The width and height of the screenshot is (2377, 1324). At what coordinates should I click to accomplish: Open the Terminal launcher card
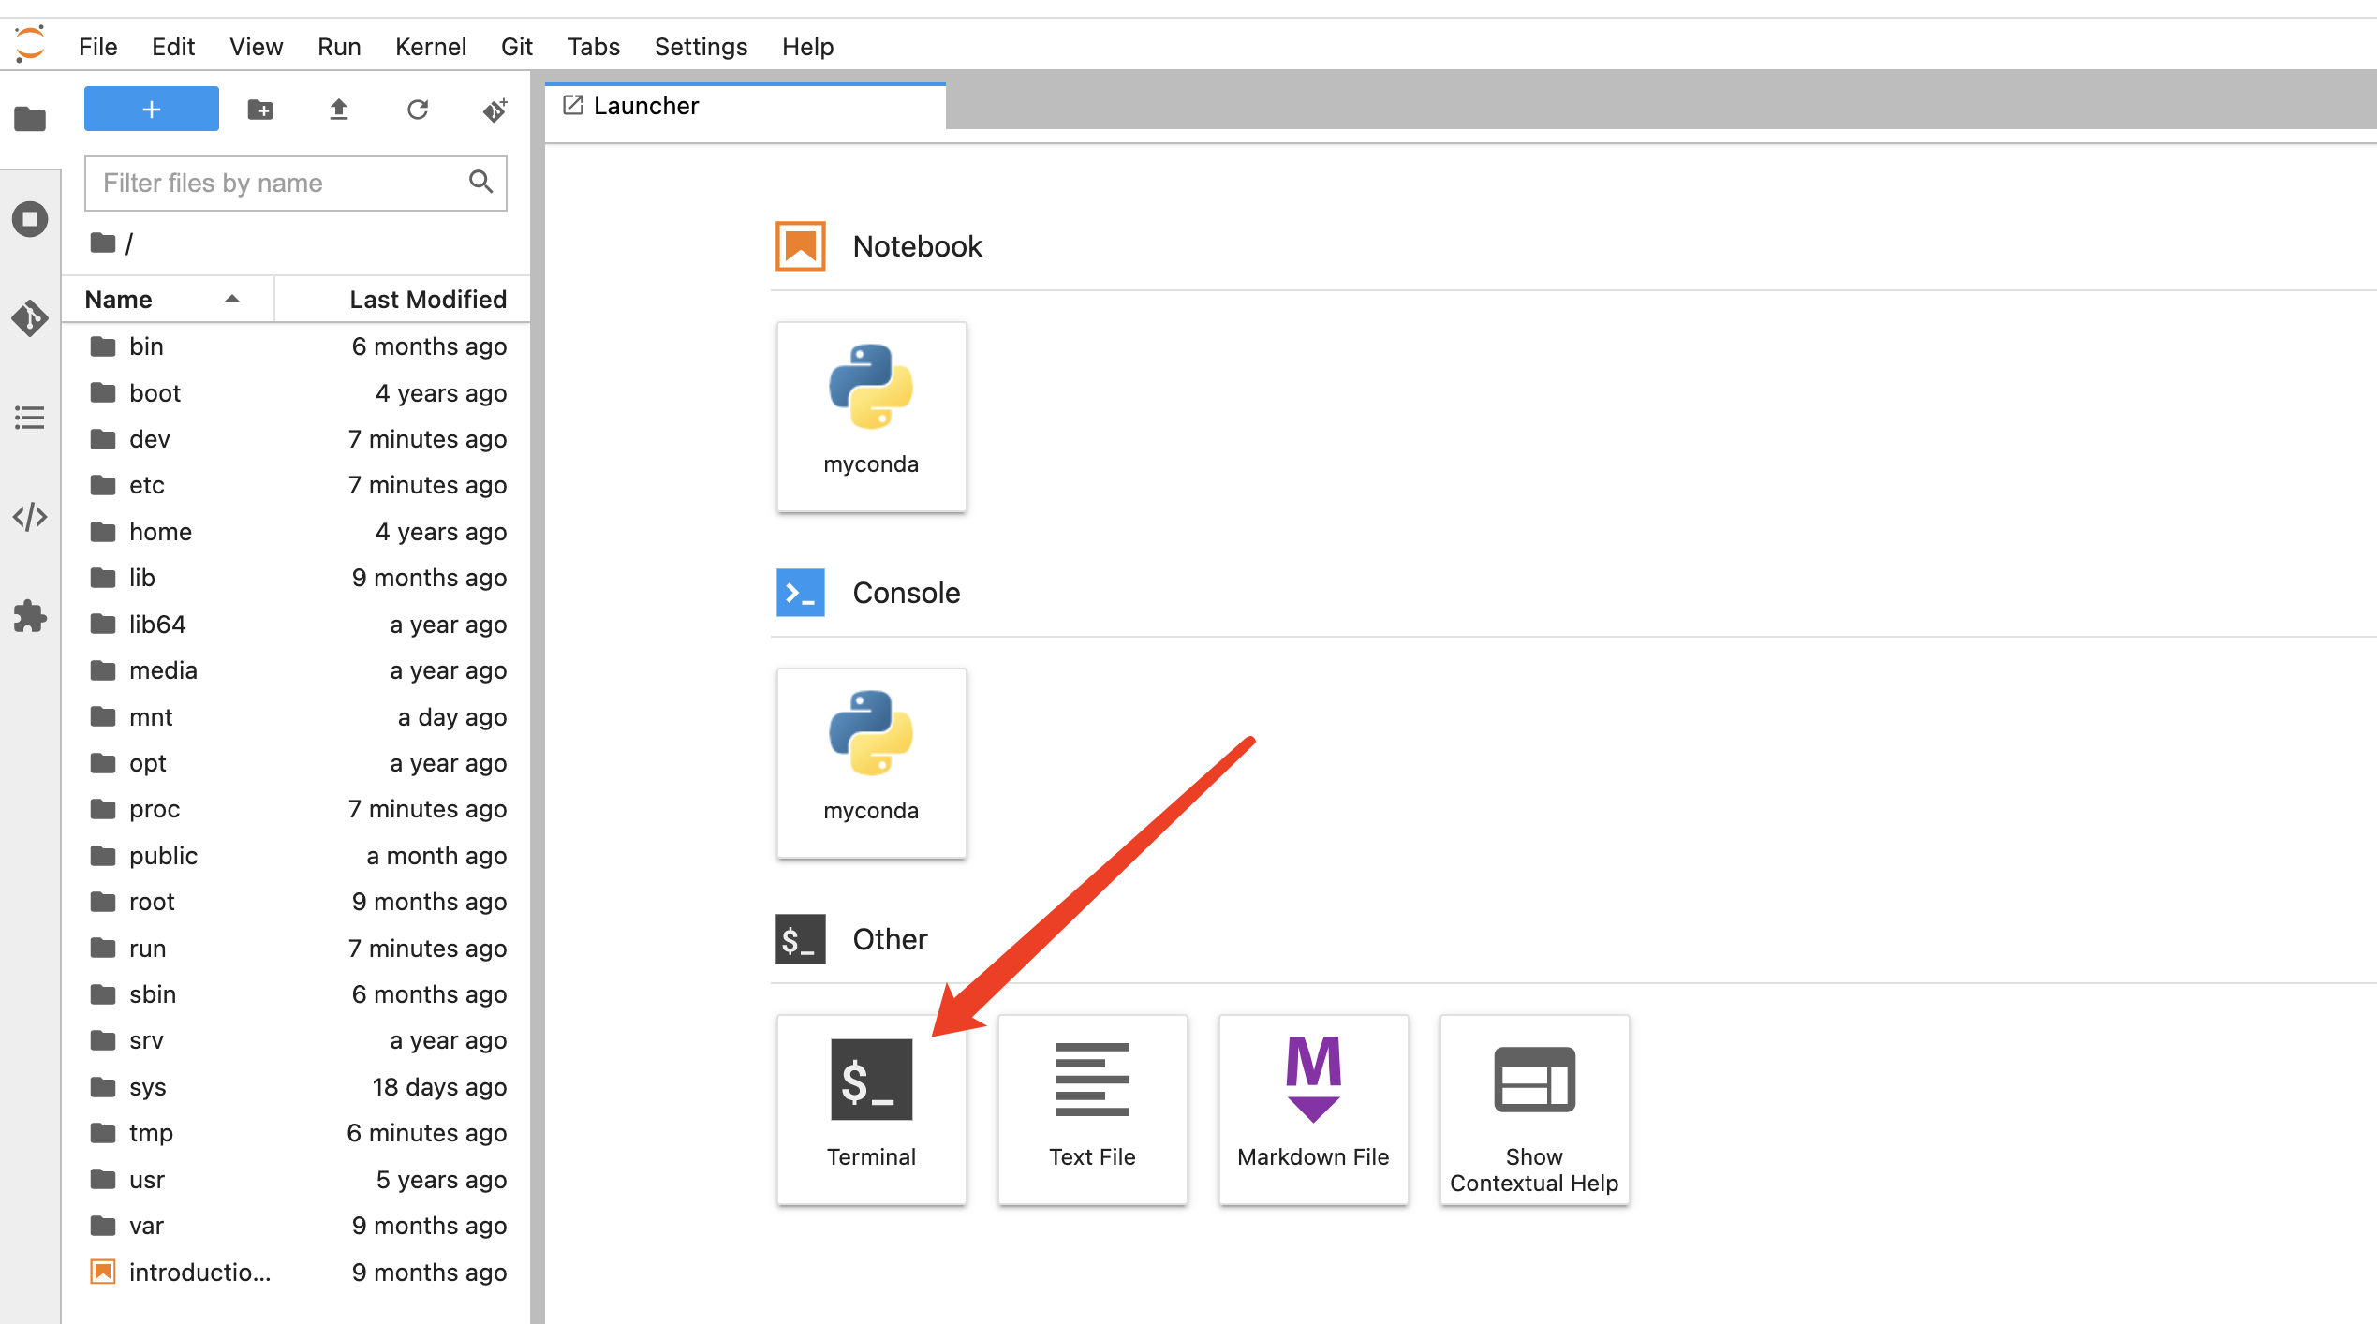[871, 1109]
